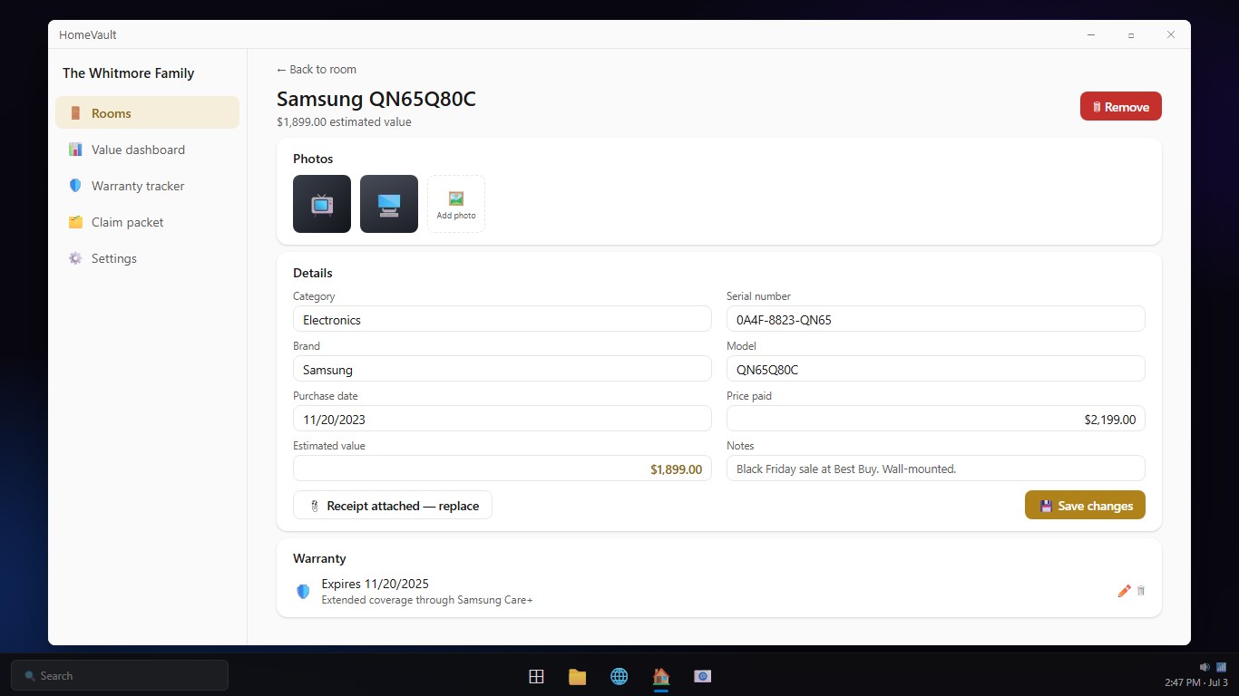This screenshot has height=696, width=1239.
Task: Click The Whitmore Family heading
Action: click(128, 73)
